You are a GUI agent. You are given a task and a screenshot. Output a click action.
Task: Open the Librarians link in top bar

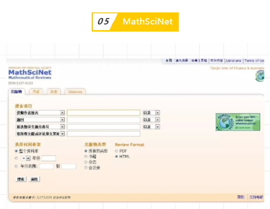[x=233, y=61]
